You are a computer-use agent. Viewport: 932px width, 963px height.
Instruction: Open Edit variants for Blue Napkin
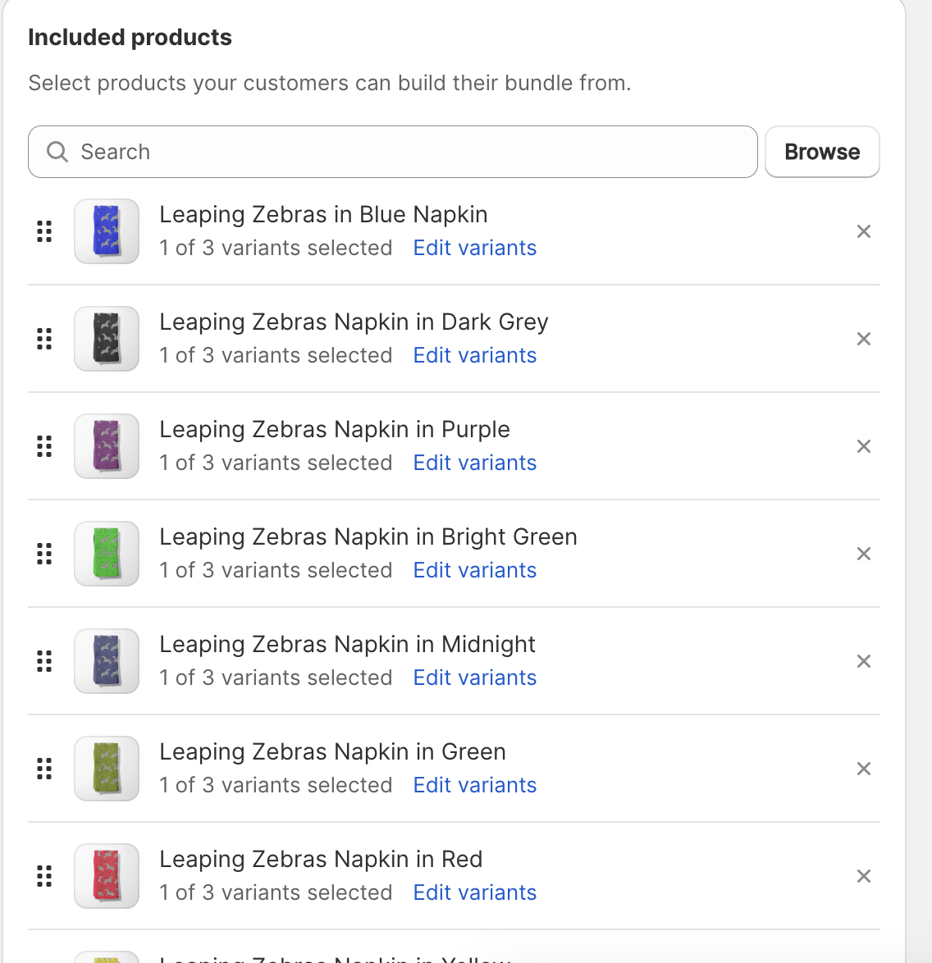point(474,248)
